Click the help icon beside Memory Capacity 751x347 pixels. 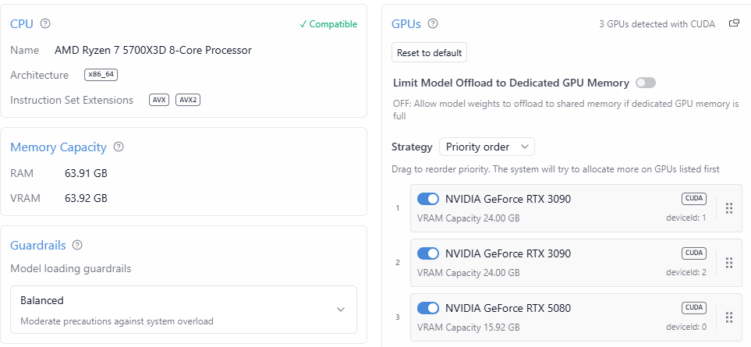click(119, 147)
